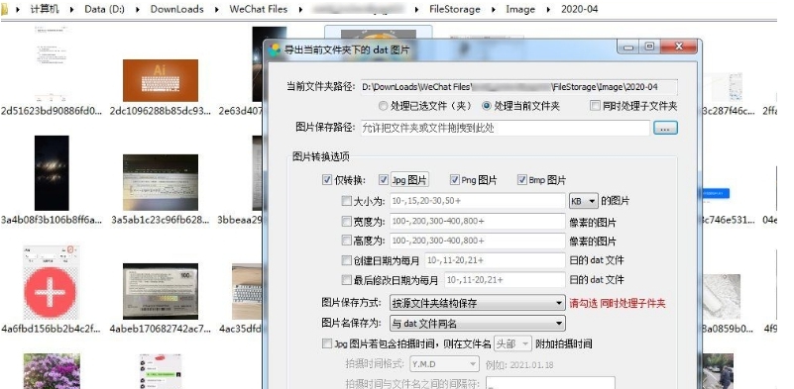
Task: Select thumbnail 3a5ab1c23c96fb628
Action: pyautogui.click(x=161, y=182)
